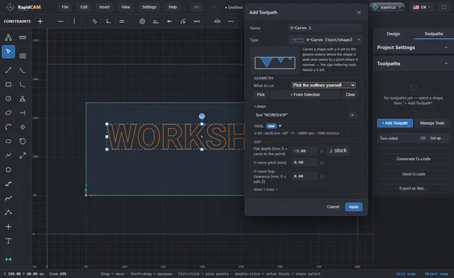Open the toolpath Type dropdown
Image resolution: width=454 pixels, height=278 pixels.
coord(326,40)
